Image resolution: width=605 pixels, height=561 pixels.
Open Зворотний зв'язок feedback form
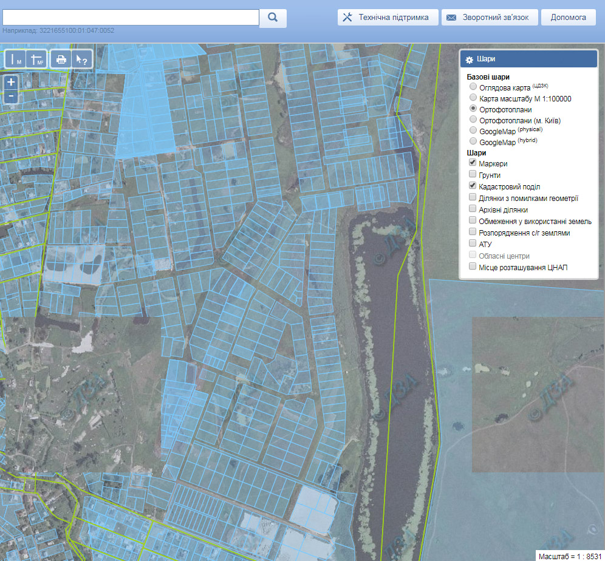click(x=490, y=18)
